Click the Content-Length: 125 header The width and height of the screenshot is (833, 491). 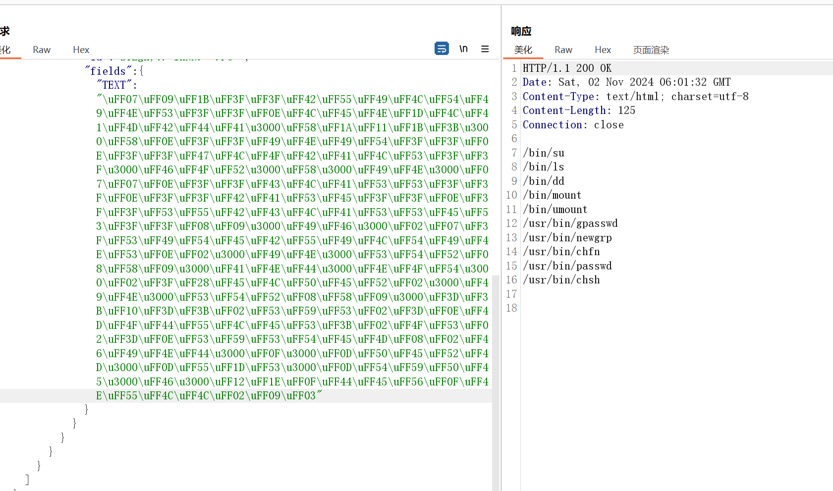tap(579, 110)
